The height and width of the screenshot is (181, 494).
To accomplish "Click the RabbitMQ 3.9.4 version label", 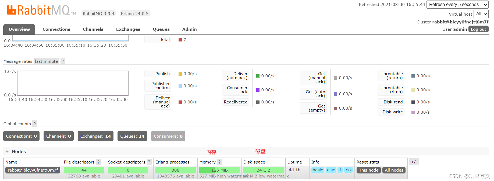I will (x=98, y=13).
